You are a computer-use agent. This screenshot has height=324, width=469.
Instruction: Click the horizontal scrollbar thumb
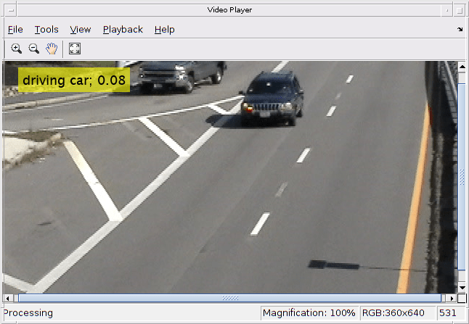[229, 298]
